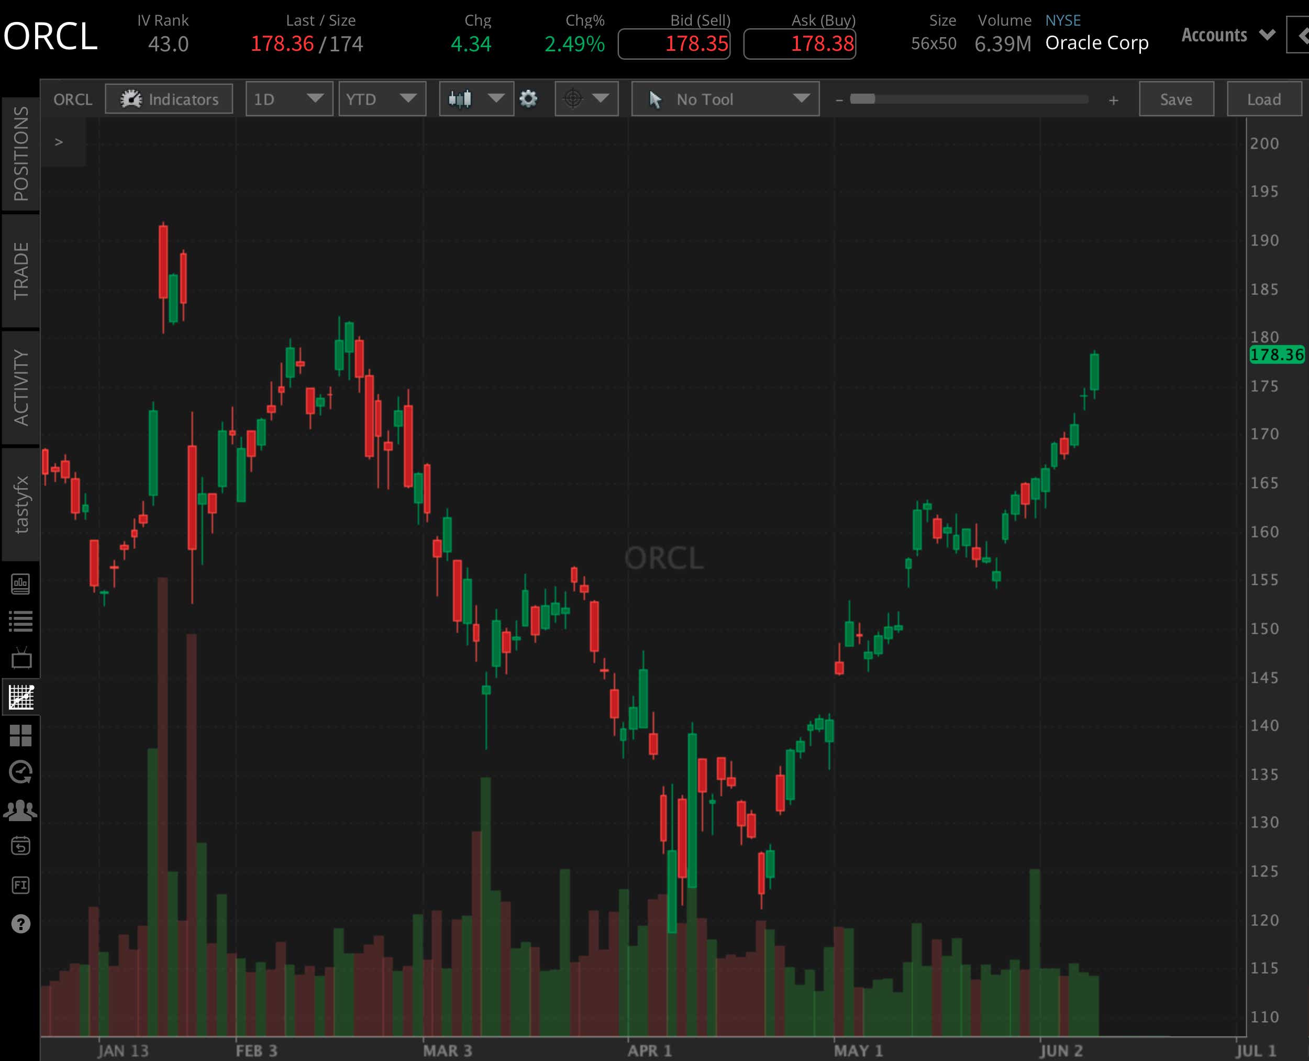1309x1061 pixels.
Task: Open help via the question mark icon
Action: point(21,924)
